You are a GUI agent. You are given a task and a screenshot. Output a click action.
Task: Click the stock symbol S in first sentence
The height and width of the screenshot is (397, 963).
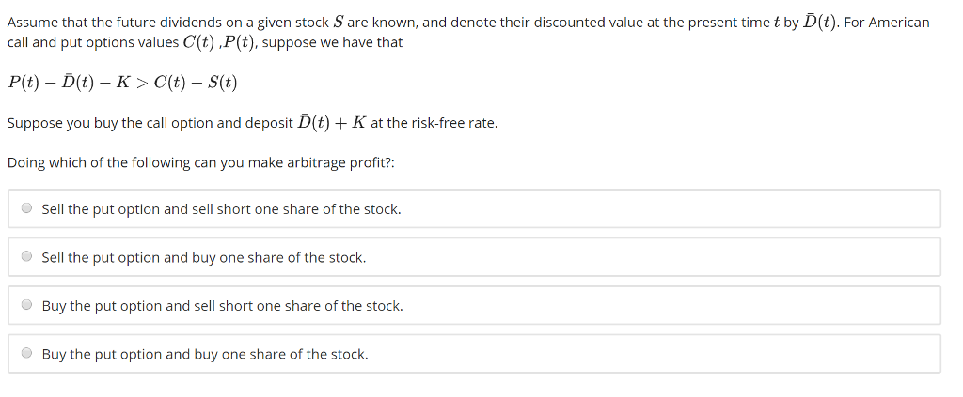tap(338, 23)
